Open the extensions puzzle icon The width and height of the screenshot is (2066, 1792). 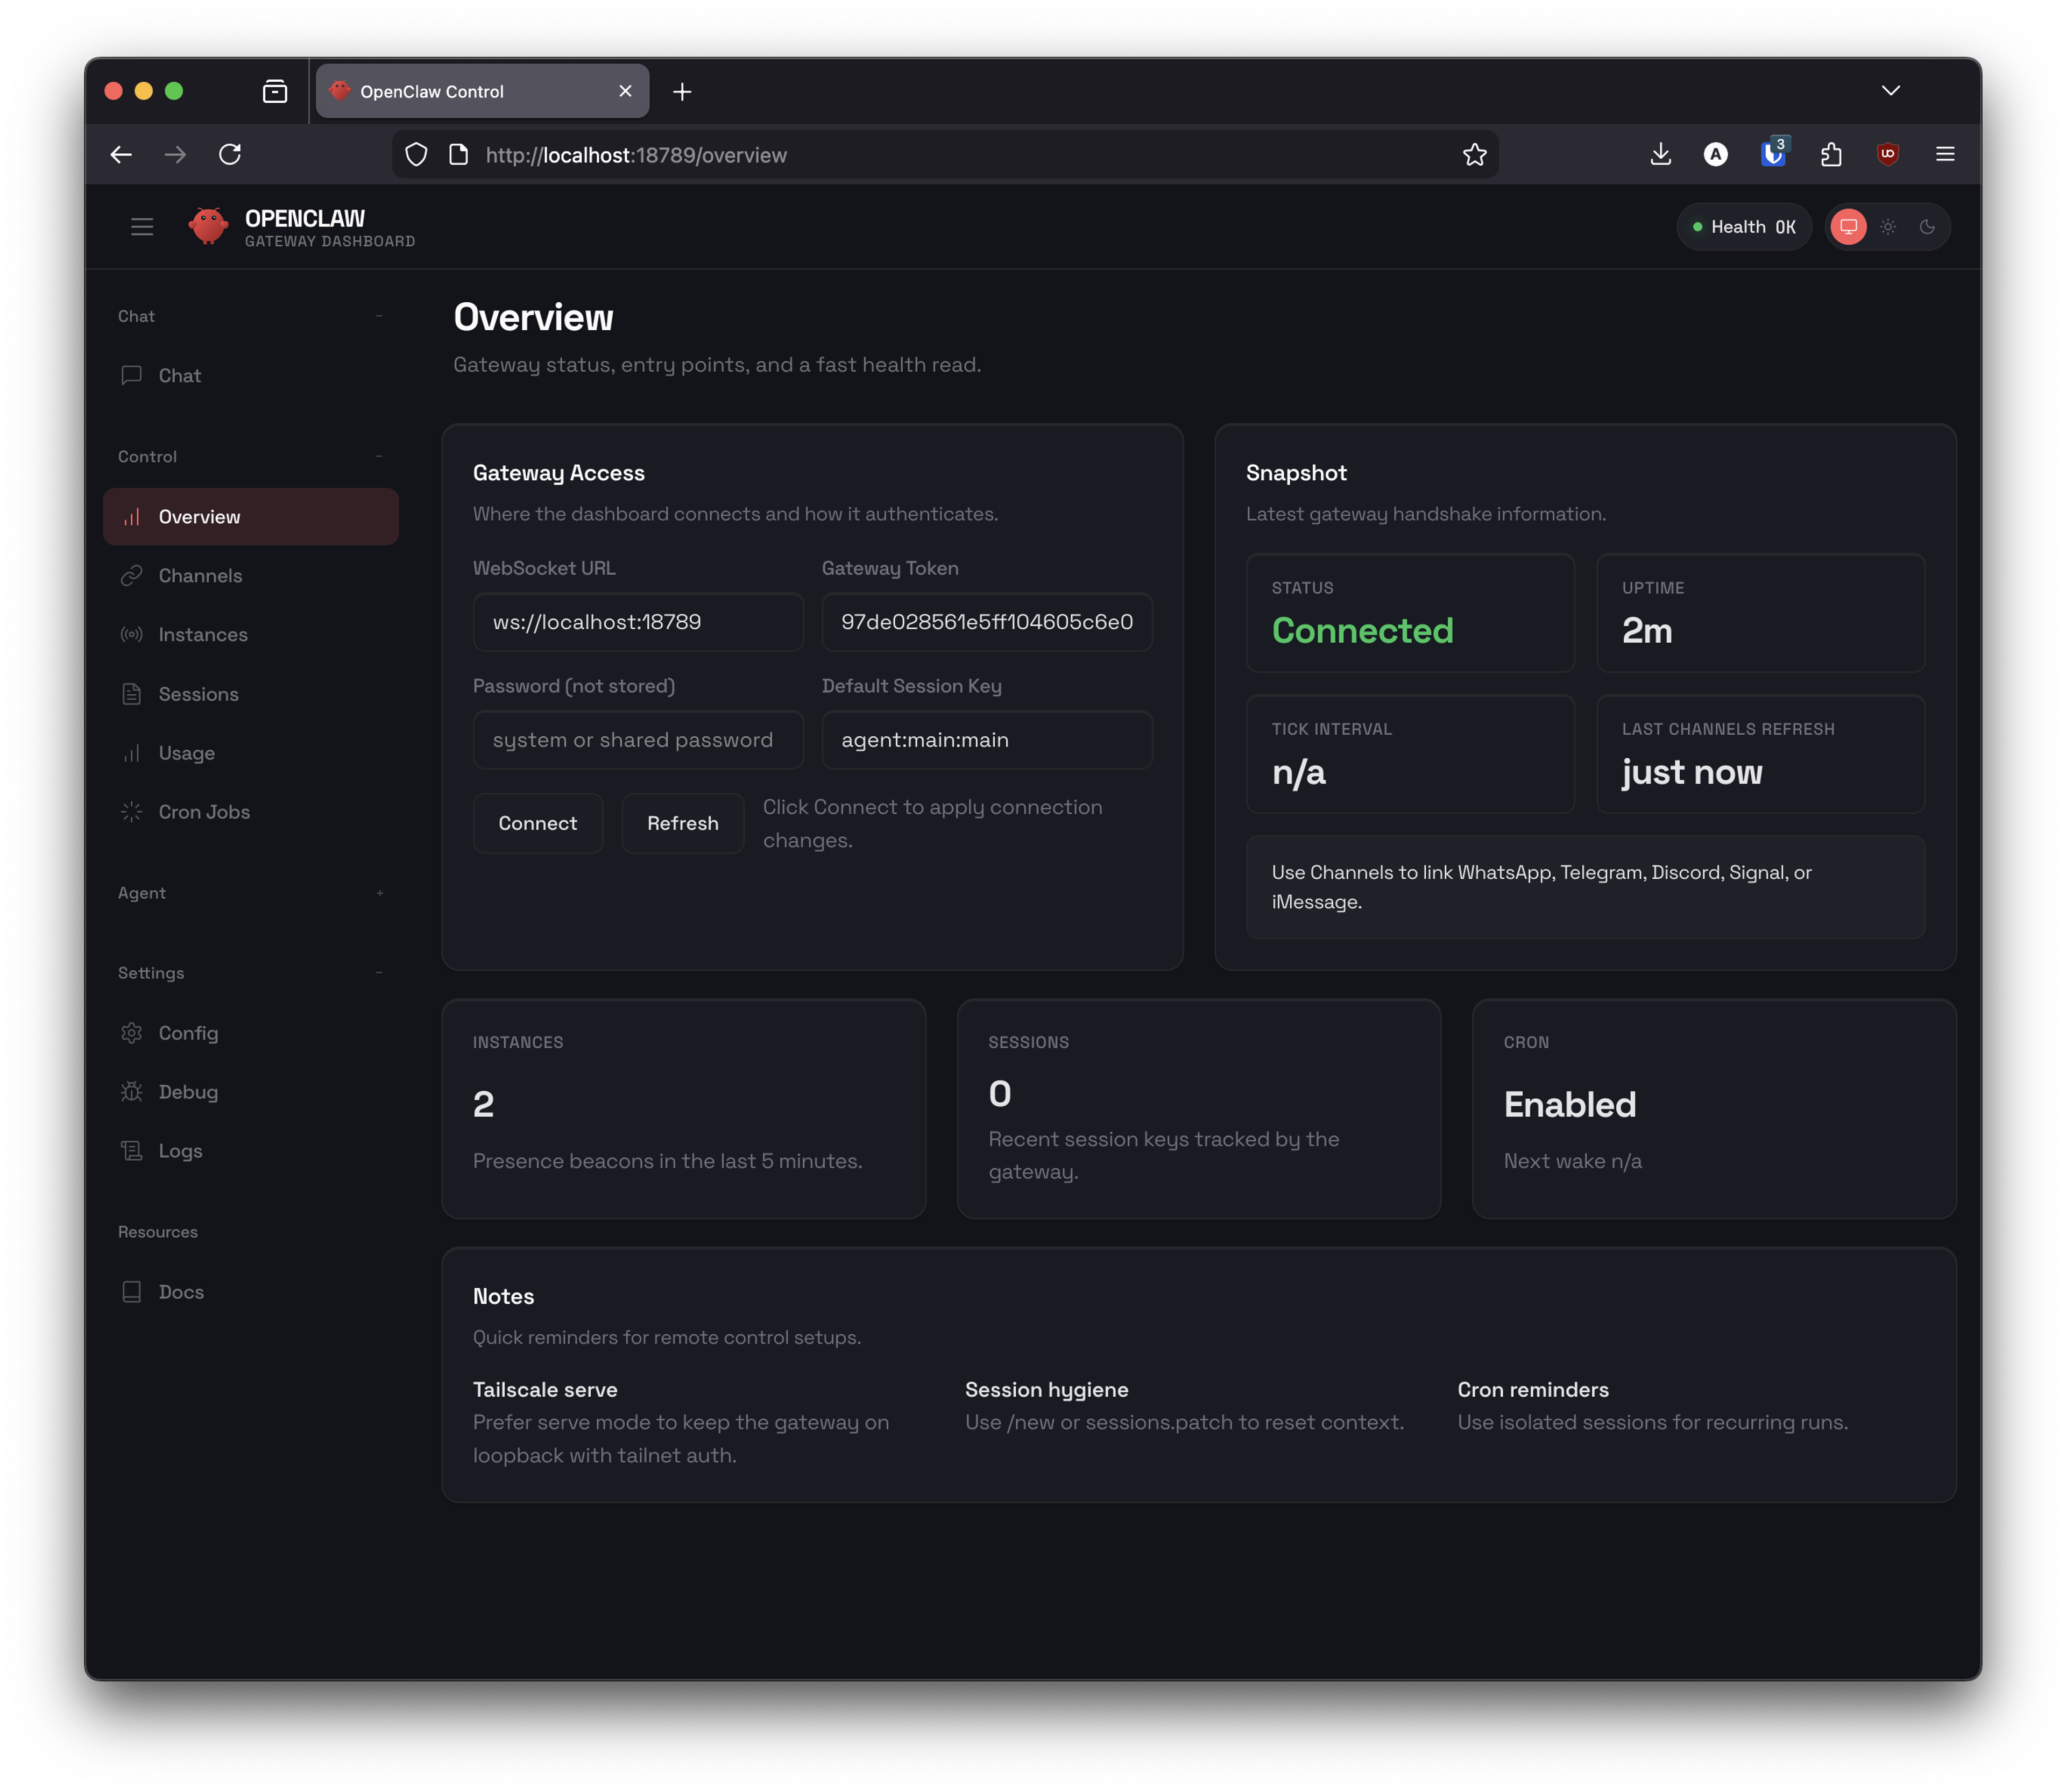(x=1831, y=154)
